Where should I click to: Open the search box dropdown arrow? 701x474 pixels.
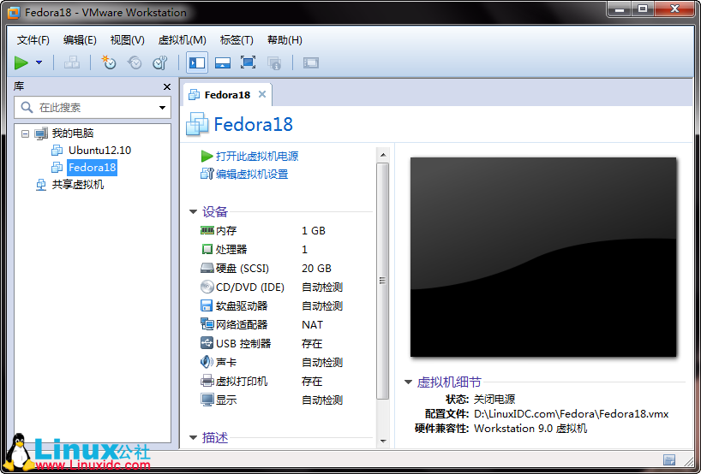[162, 108]
